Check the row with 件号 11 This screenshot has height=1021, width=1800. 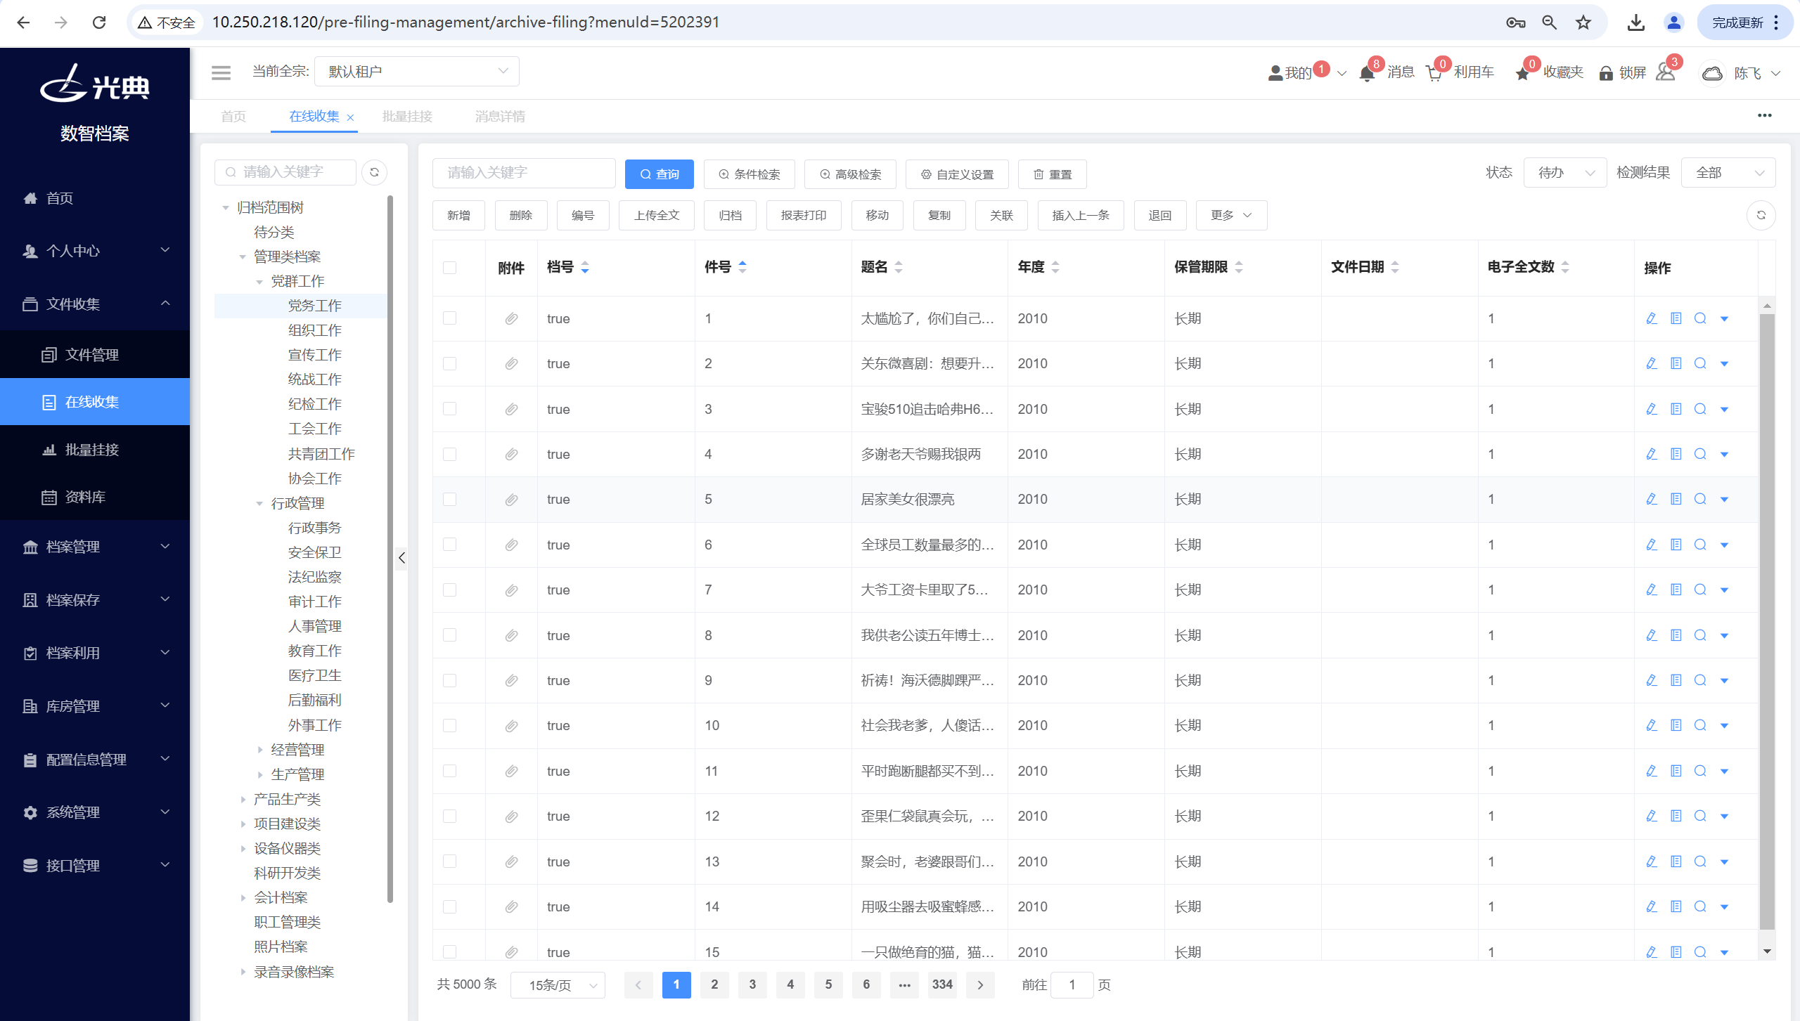[450, 771]
